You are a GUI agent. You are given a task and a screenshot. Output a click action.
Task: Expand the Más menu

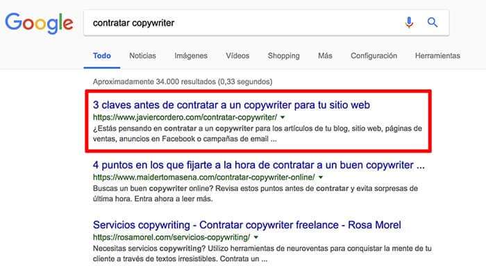click(325, 55)
